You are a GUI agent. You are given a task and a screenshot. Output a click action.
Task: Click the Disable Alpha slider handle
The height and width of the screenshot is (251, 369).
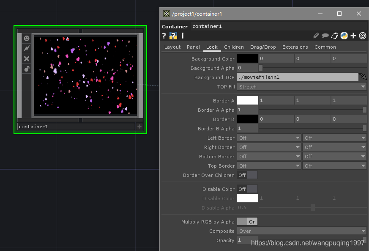[313, 208]
